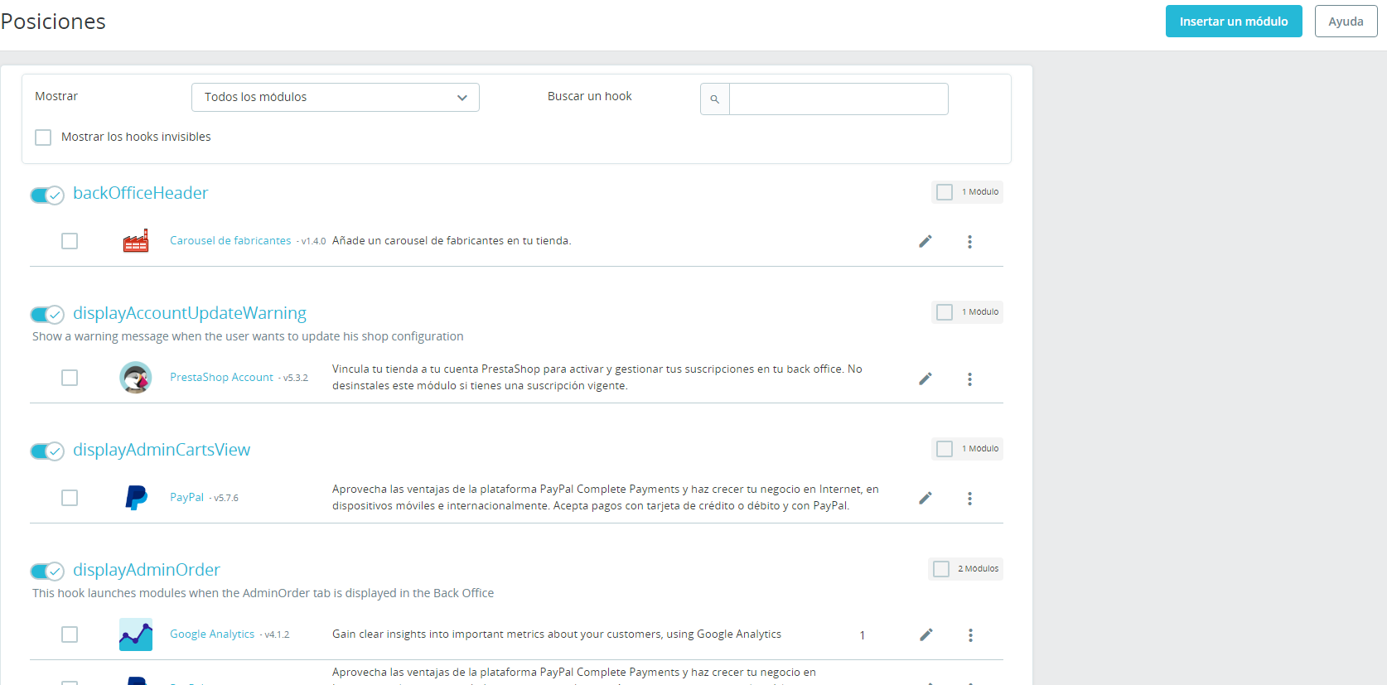The image size is (1387, 685).
Task: Enable Mostrar los hooks invisibles checkbox
Action: pos(43,137)
